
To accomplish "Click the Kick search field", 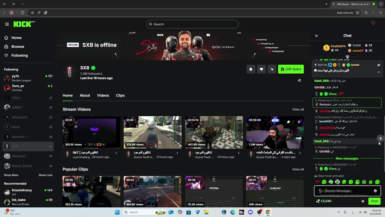I will click(192, 24).
